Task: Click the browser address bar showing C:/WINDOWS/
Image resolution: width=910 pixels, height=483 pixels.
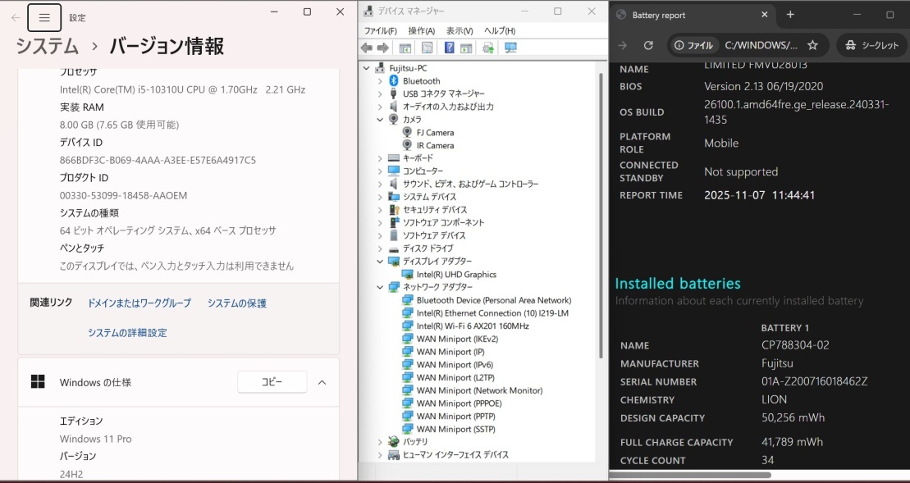Action: [761, 45]
